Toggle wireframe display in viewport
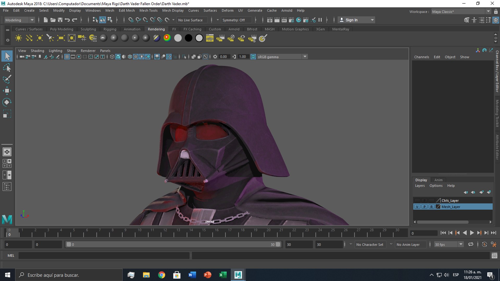 (112, 57)
